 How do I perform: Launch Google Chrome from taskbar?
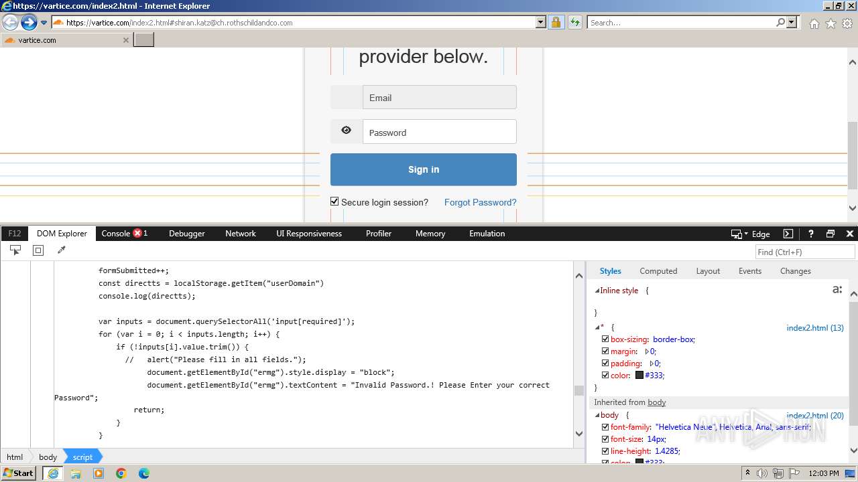pos(121,473)
